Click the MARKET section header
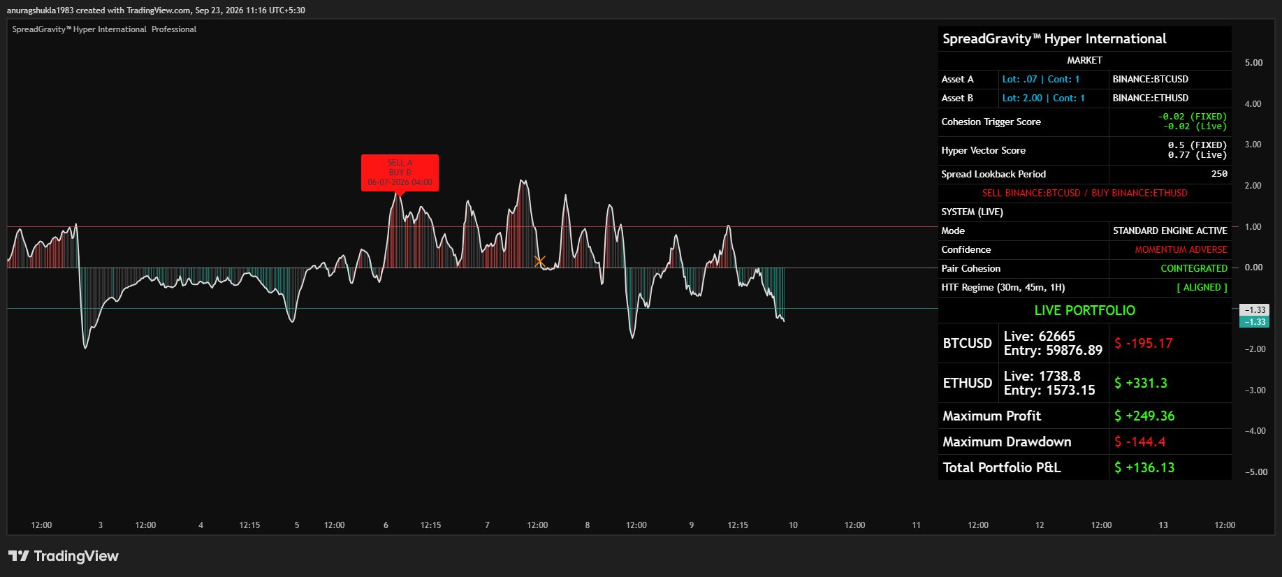The height and width of the screenshot is (577, 1282). (x=1084, y=61)
